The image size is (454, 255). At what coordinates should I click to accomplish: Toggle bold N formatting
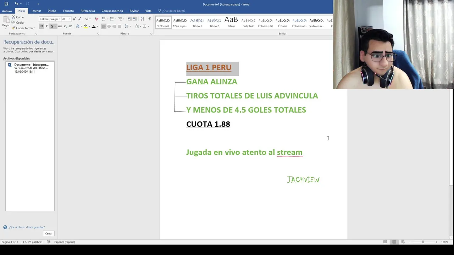[x=41, y=26]
